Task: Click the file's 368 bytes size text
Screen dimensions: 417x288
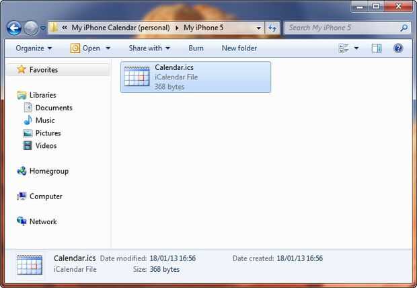Action: (169, 87)
